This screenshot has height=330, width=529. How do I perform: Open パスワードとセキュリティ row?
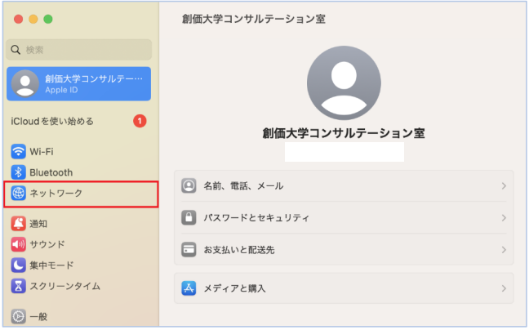344,217
